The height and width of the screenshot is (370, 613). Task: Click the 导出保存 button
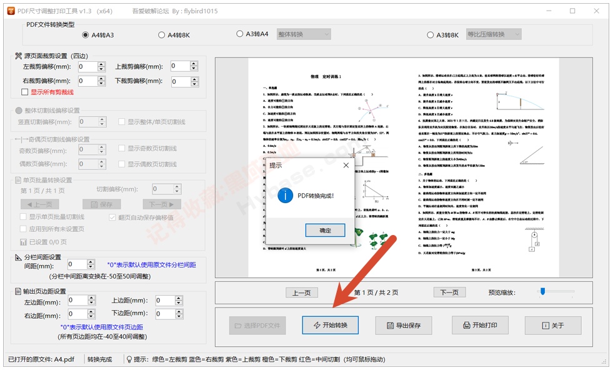click(404, 326)
